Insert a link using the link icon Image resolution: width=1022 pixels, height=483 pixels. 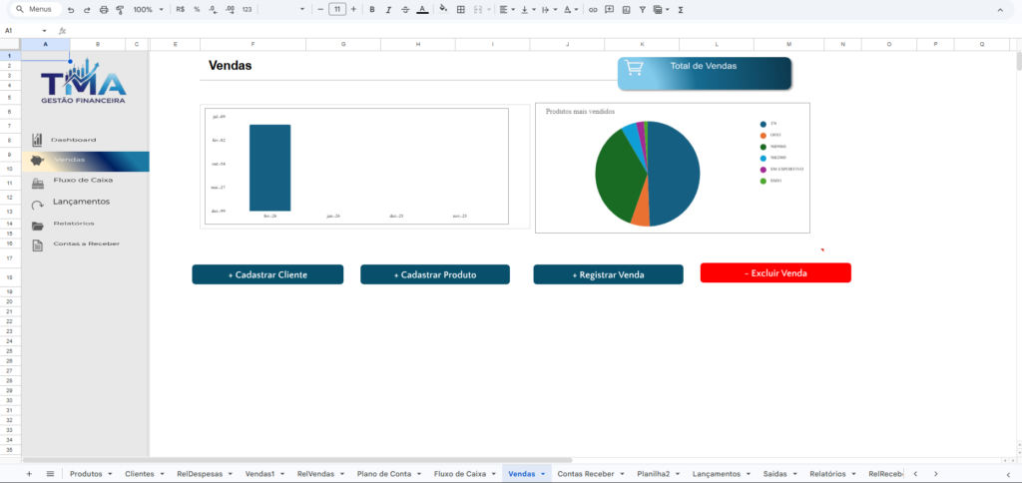pos(594,9)
